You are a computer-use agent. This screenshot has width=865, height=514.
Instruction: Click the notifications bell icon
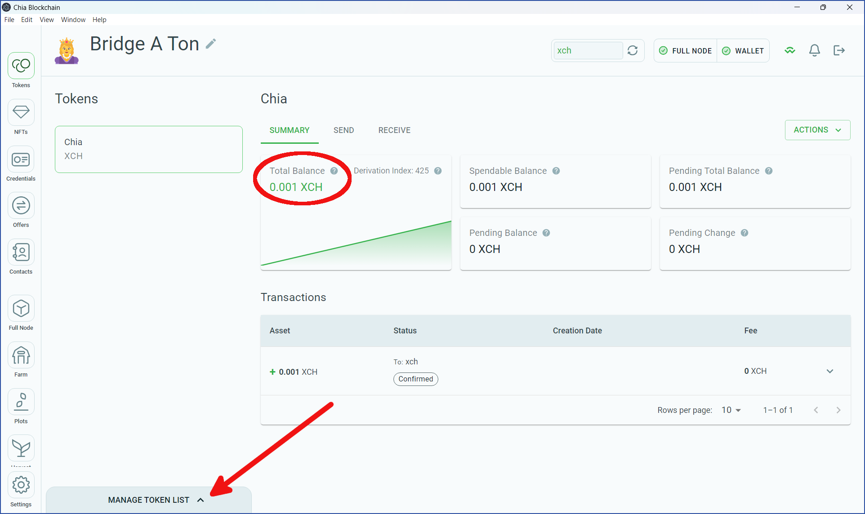(x=814, y=50)
